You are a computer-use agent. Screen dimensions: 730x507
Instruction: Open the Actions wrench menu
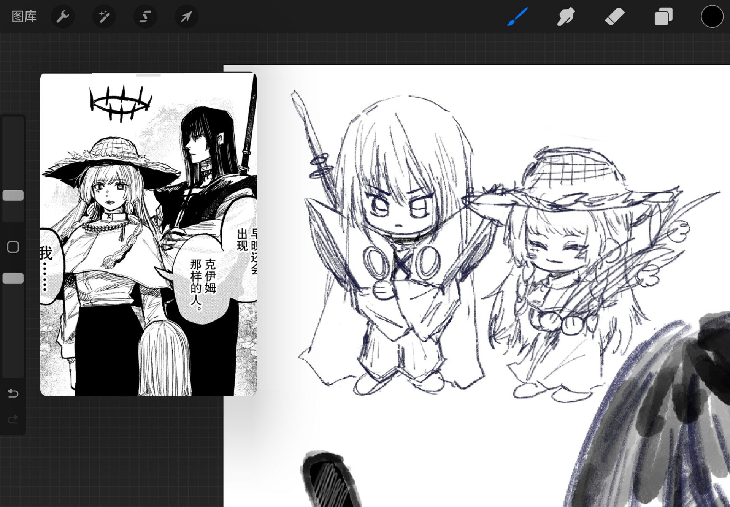tap(62, 16)
